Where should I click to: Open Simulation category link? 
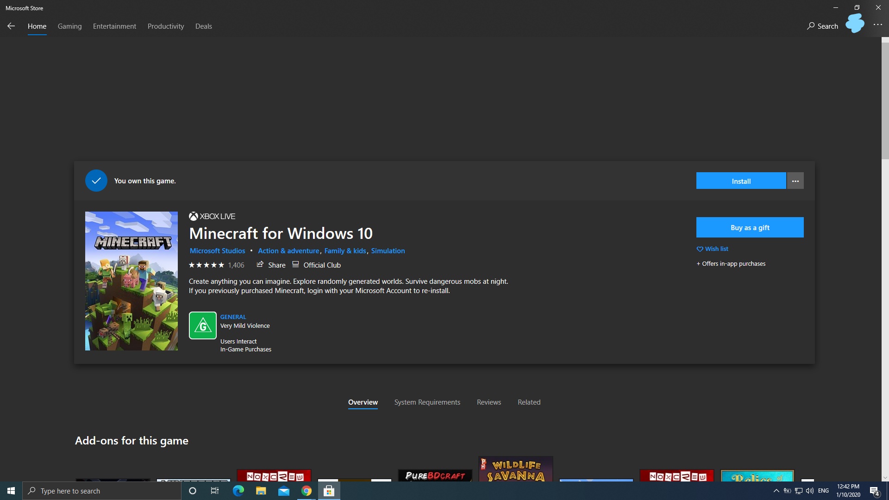click(388, 251)
